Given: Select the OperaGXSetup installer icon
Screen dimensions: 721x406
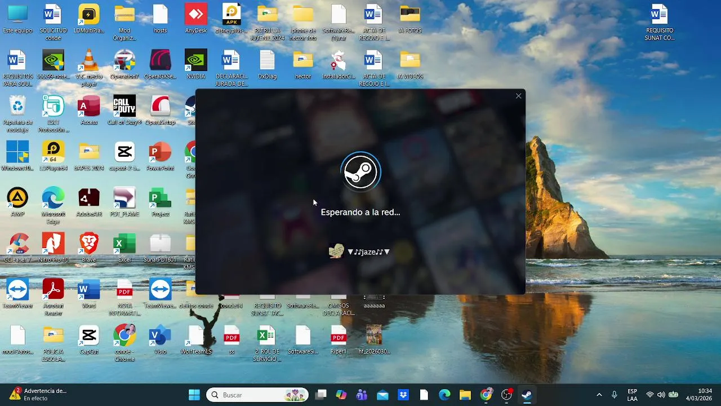Looking at the screenshot, I should (161, 65).
